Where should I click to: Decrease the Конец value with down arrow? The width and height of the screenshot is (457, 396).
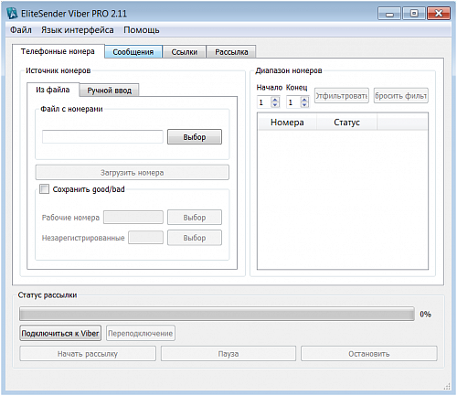304,105
